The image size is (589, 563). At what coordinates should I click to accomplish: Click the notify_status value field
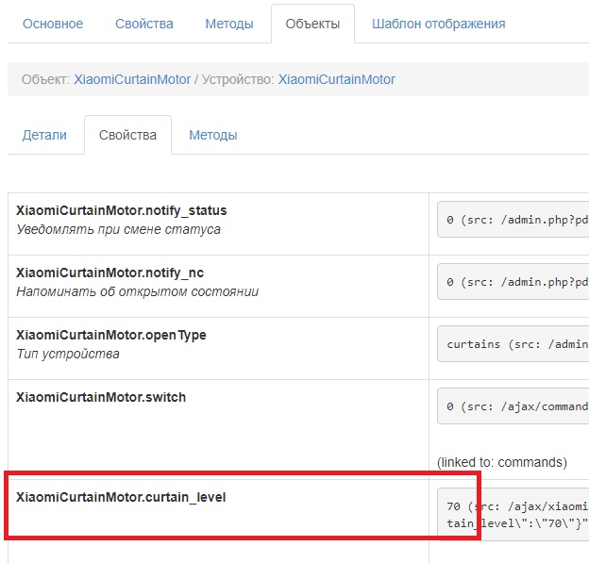pyautogui.click(x=514, y=219)
